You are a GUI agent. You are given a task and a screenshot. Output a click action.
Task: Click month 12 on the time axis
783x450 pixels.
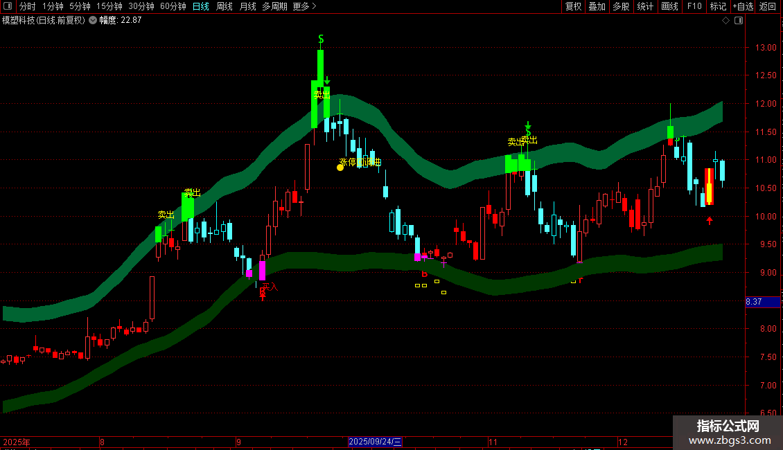click(x=623, y=442)
